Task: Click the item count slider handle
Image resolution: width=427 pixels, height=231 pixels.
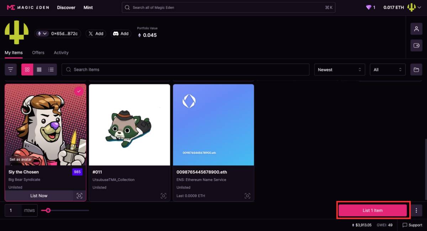Action: point(48,210)
